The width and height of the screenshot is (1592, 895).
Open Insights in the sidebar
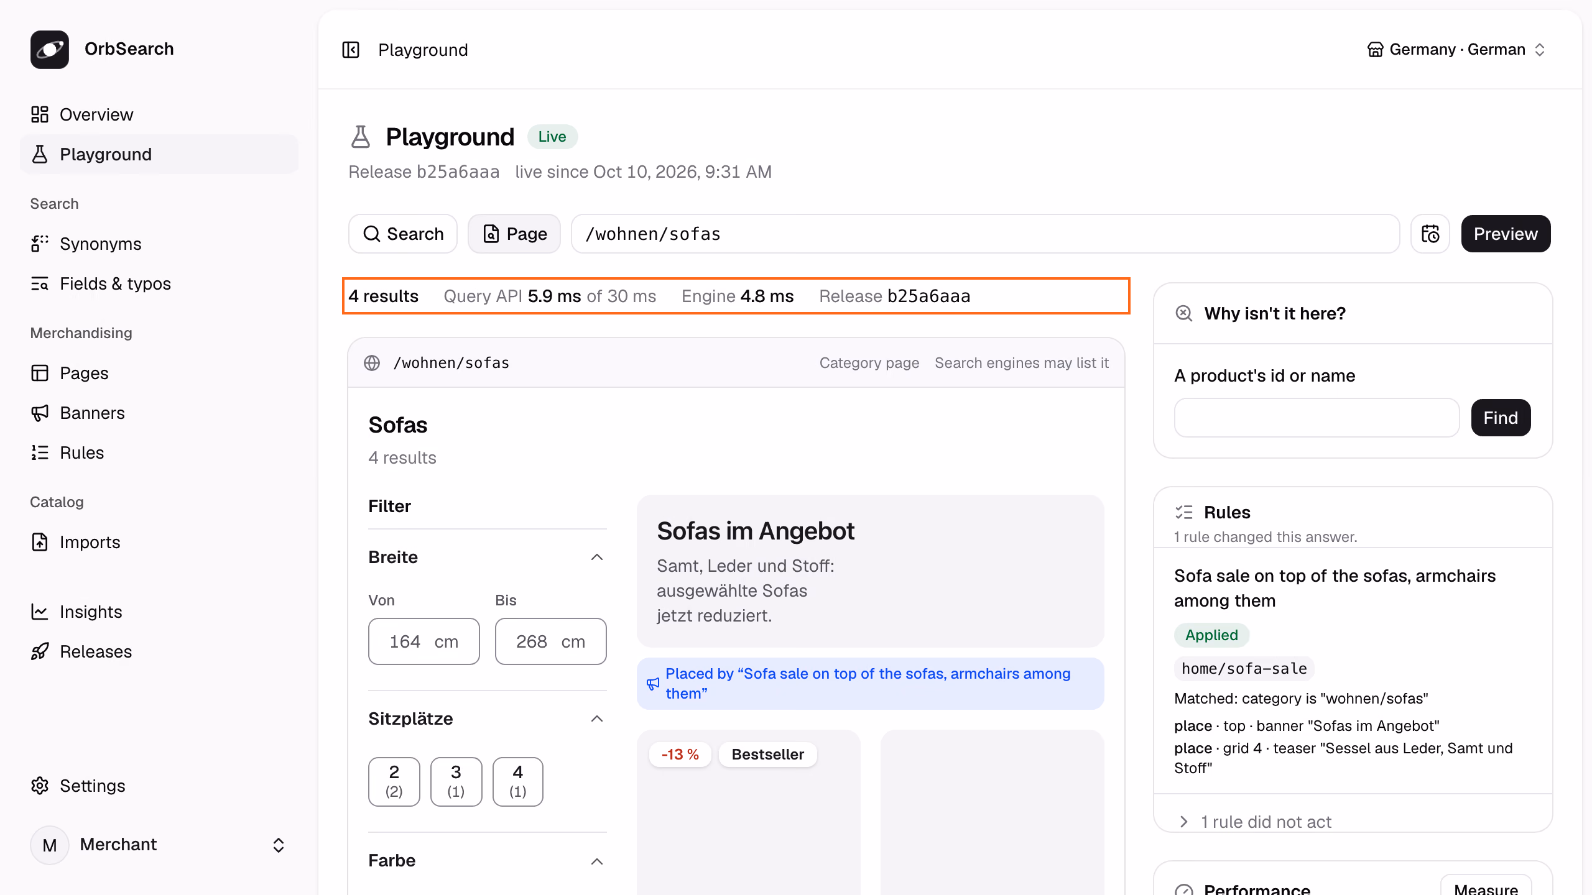click(x=159, y=612)
